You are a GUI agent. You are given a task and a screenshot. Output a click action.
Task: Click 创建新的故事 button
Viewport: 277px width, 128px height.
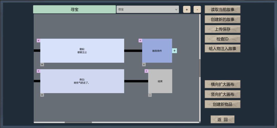pos(222,19)
